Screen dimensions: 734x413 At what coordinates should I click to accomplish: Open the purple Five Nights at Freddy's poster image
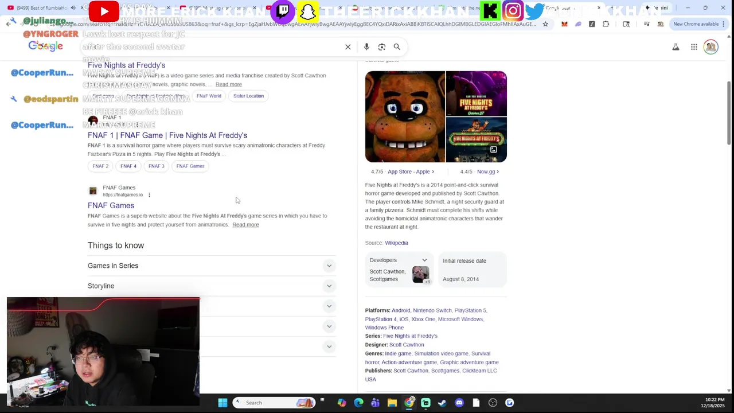pos(477,93)
